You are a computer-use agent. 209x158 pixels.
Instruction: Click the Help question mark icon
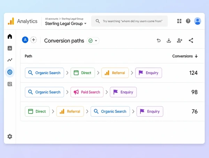click(188, 21)
